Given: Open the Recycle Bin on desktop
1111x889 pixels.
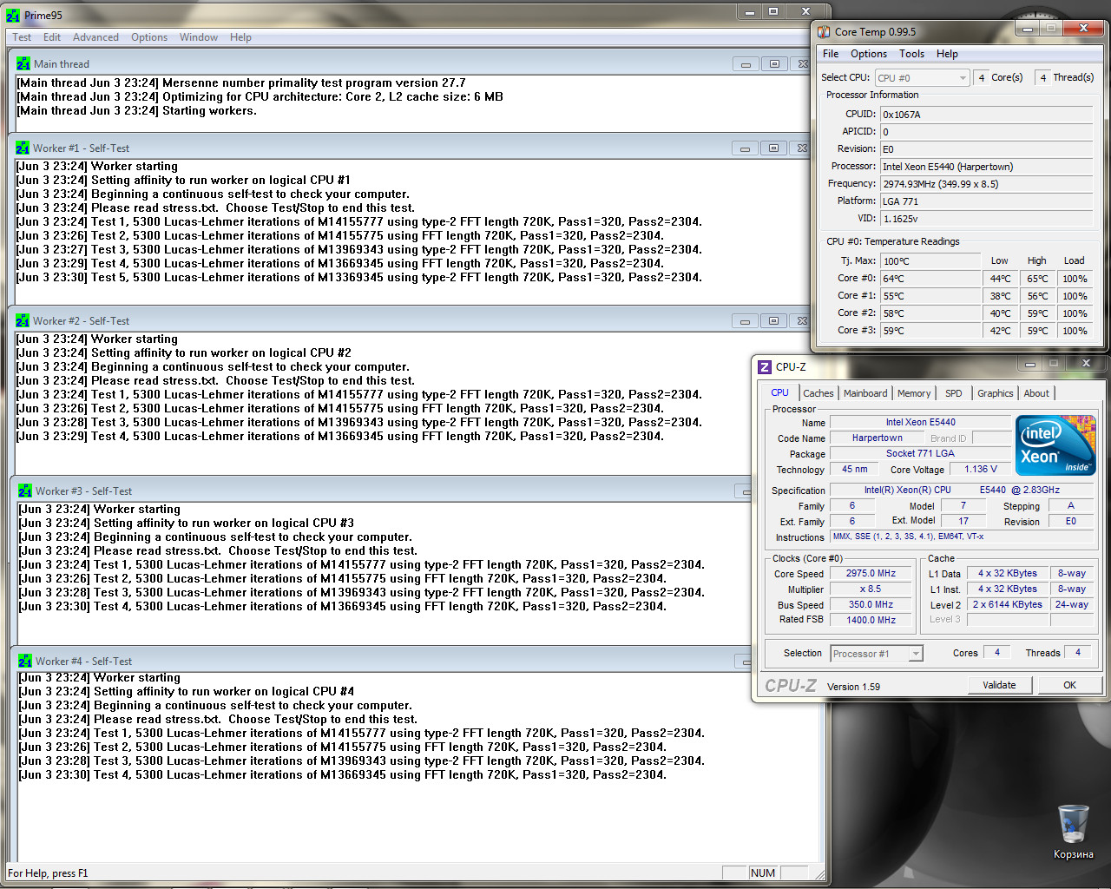Looking at the screenshot, I should (x=1073, y=825).
